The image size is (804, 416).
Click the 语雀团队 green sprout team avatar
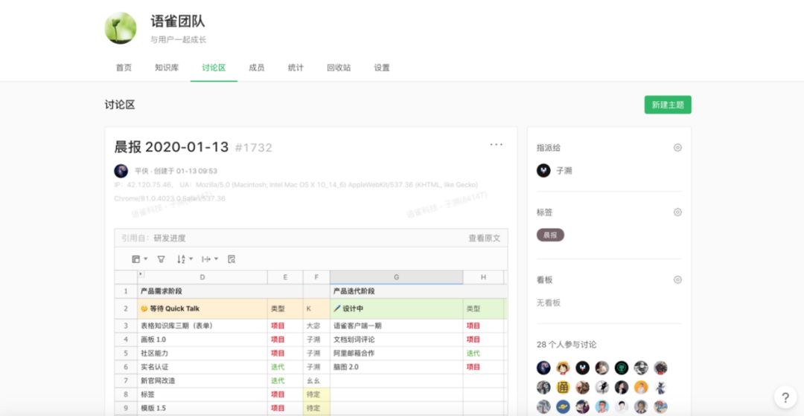pos(121,28)
